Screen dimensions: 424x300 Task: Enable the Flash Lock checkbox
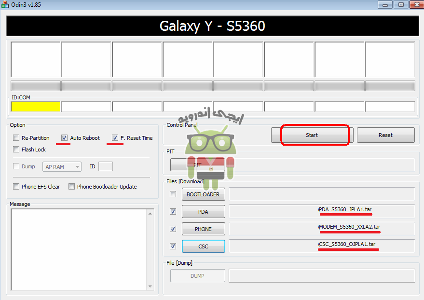(16, 150)
